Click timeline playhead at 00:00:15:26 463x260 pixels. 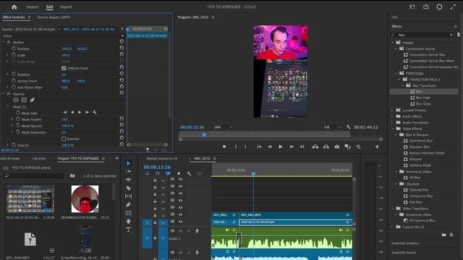[253, 173]
